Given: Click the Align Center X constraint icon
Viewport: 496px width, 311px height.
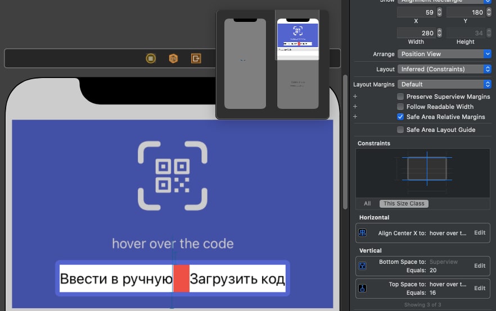Looking at the screenshot, I should (x=363, y=233).
